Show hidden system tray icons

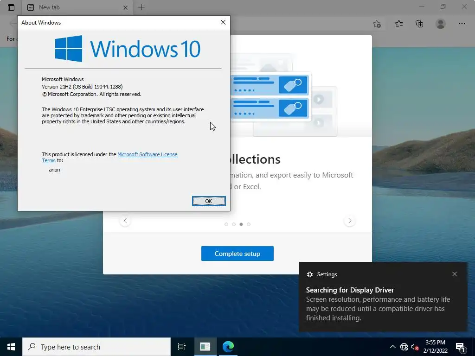click(392, 347)
